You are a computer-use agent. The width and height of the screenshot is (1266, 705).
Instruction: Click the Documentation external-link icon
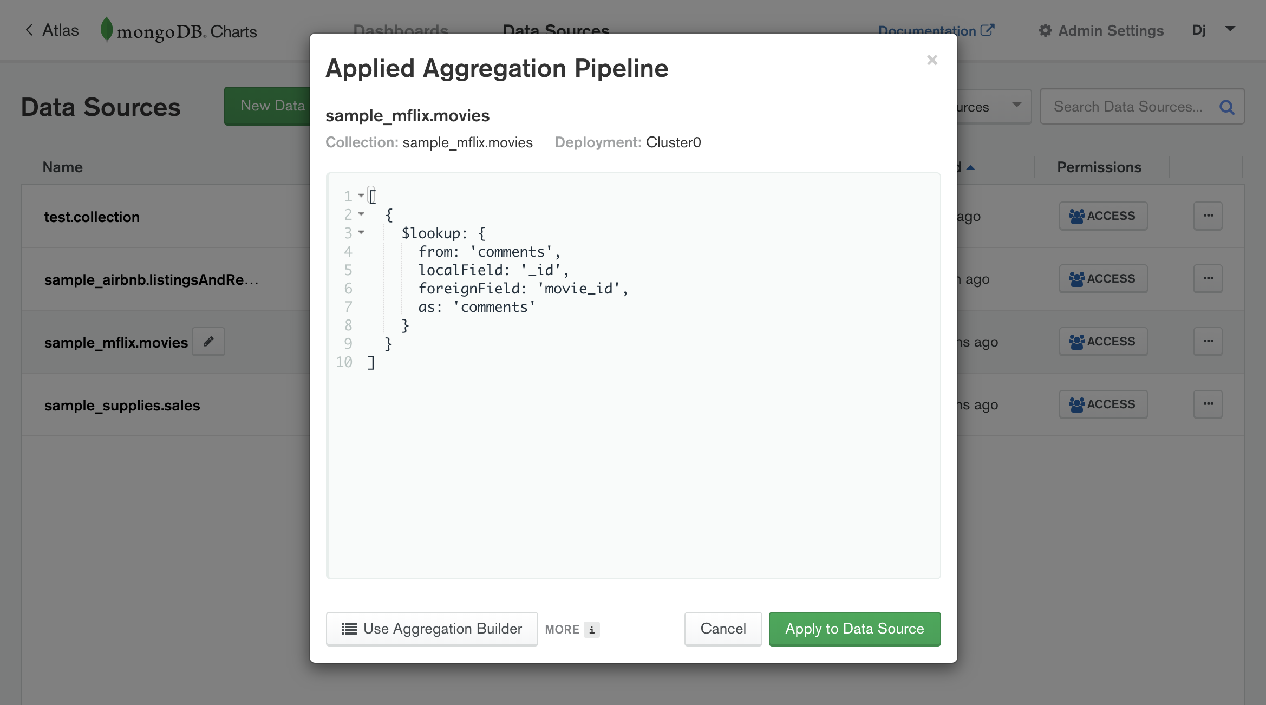[x=987, y=30]
